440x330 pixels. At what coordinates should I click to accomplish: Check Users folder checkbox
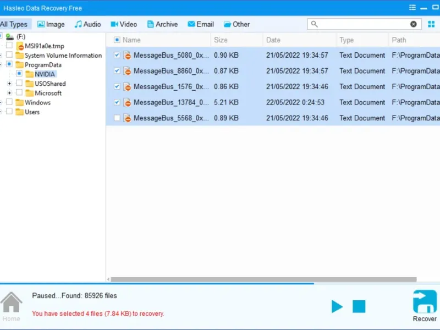click(x=9, y=112)
